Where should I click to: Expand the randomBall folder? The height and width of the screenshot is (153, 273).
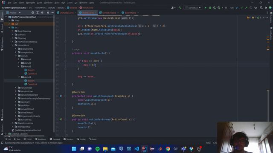pyautogui.click(x=15, y=88)
